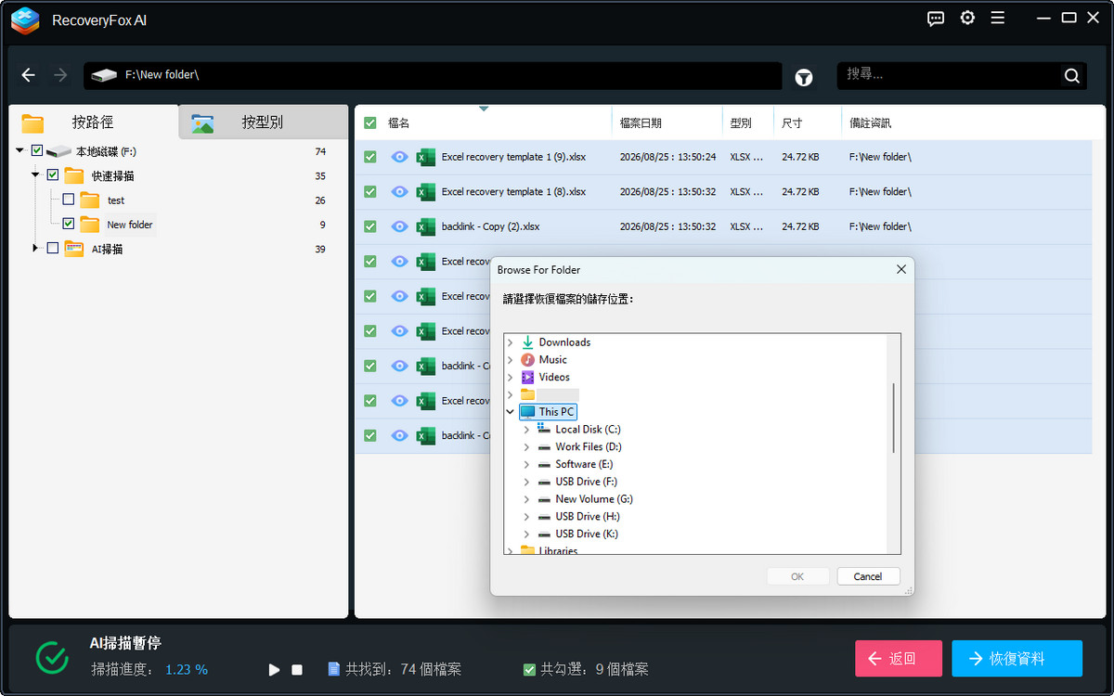
Task: Collapse the 本地磁碟 (F:) tree node
Action: [20, 150]
